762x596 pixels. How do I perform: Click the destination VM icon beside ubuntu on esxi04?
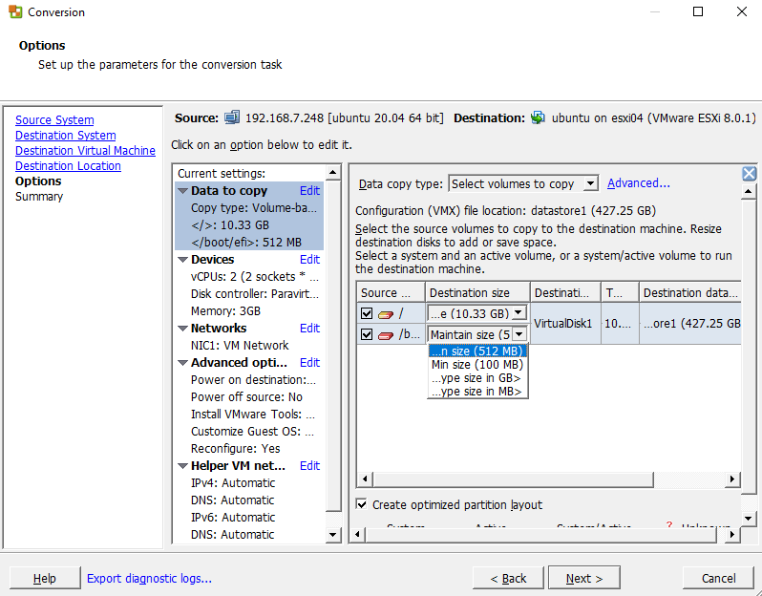tap(538, 118)
